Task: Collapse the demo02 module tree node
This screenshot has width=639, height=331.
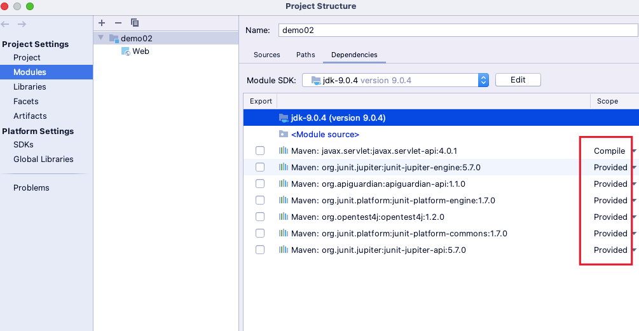Action: [100, 38]
